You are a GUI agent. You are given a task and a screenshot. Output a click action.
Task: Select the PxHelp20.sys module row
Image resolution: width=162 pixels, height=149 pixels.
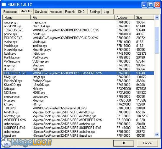click(x=79, y=81)
